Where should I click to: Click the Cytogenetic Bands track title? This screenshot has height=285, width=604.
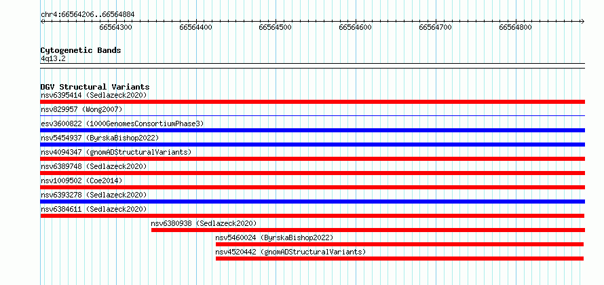point(81,50)
